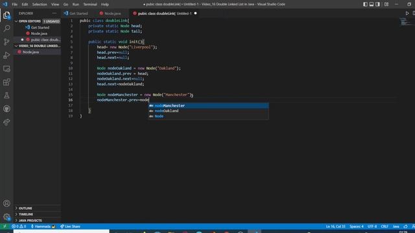The width and height of the screenshot is (415, 233).
Task: Collapse the VIDEO_16 DOUBLE LINKED folder section
Action: 38,46
